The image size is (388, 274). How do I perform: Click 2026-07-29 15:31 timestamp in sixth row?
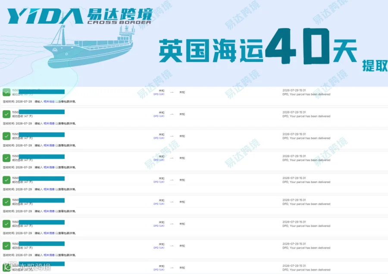point(294,200)
